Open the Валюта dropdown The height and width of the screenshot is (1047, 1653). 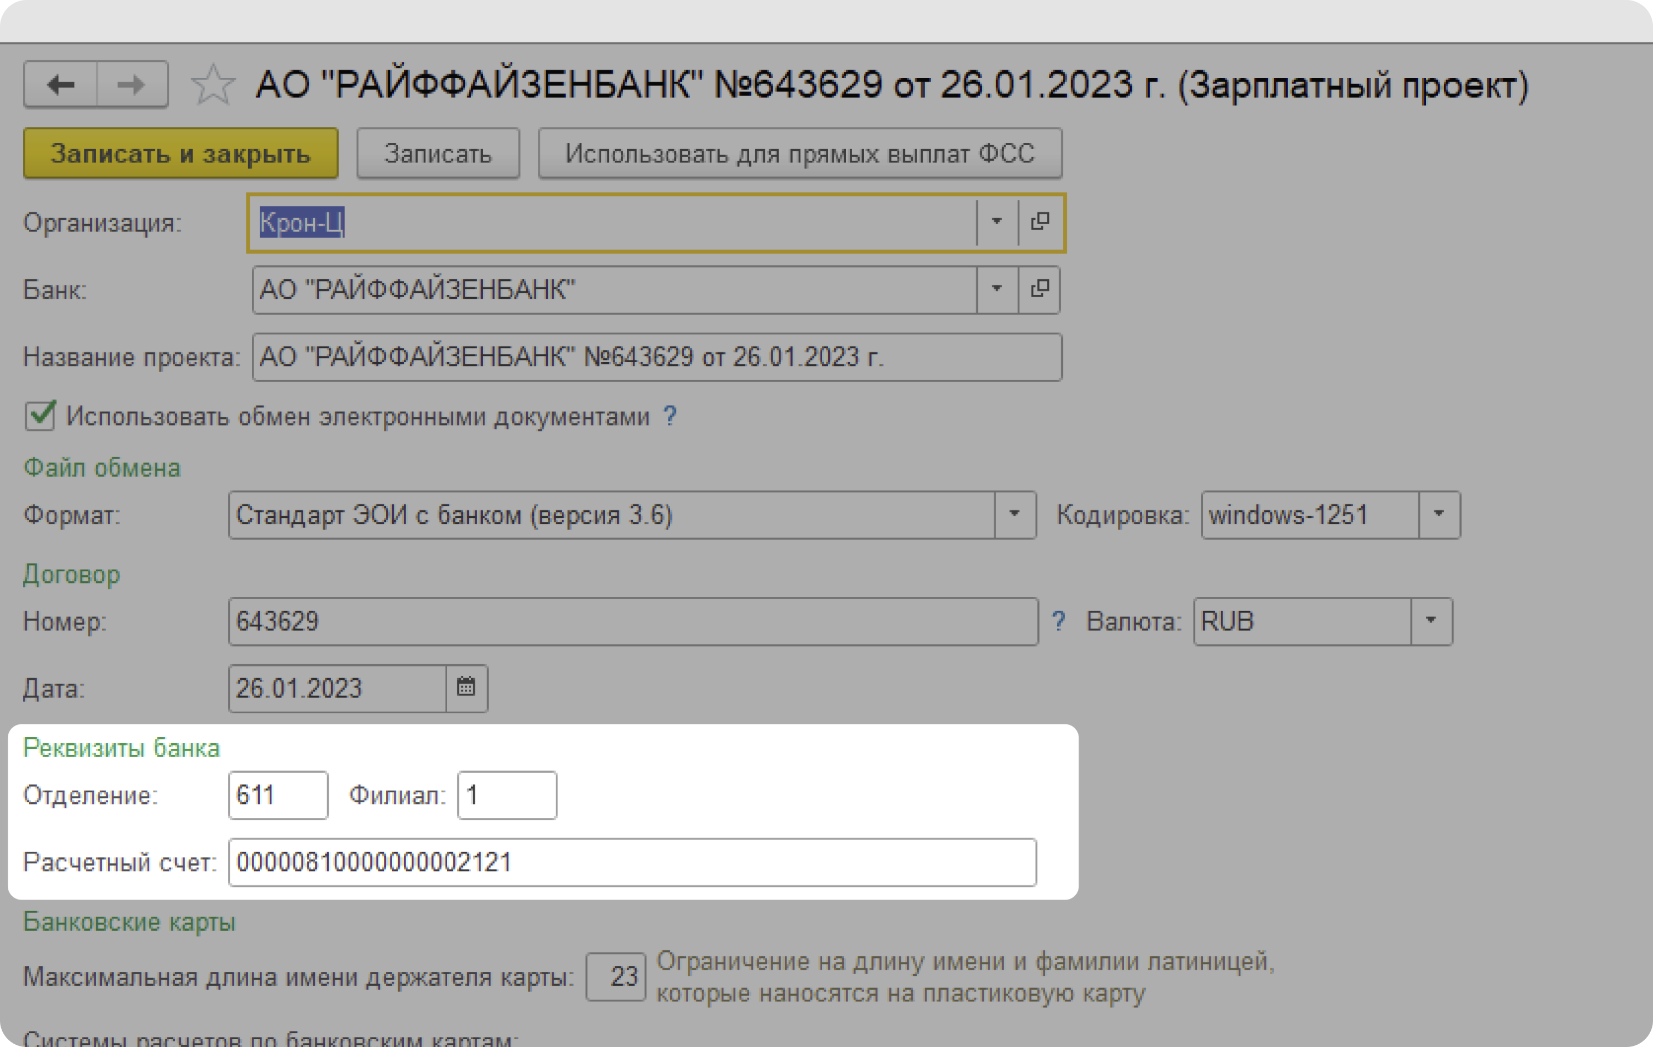pyautogui.click(x=1432, y=621)
